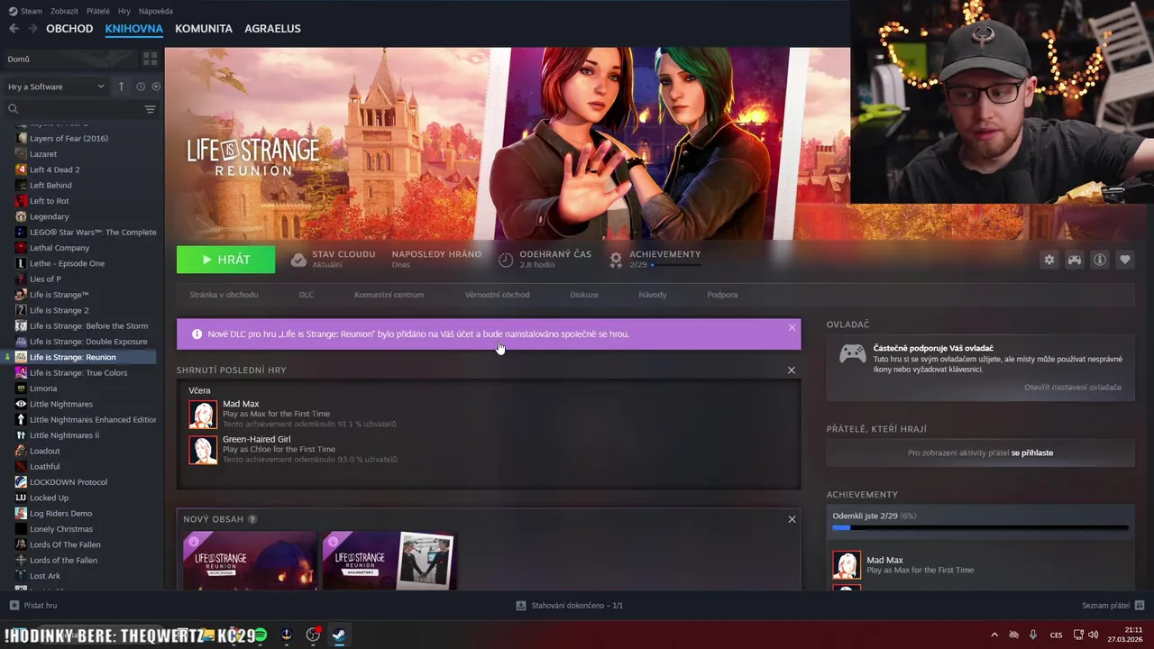Open OBS taskbar icon
Image resolution: width=1154 pixels, height=649 pixels.
313,635
